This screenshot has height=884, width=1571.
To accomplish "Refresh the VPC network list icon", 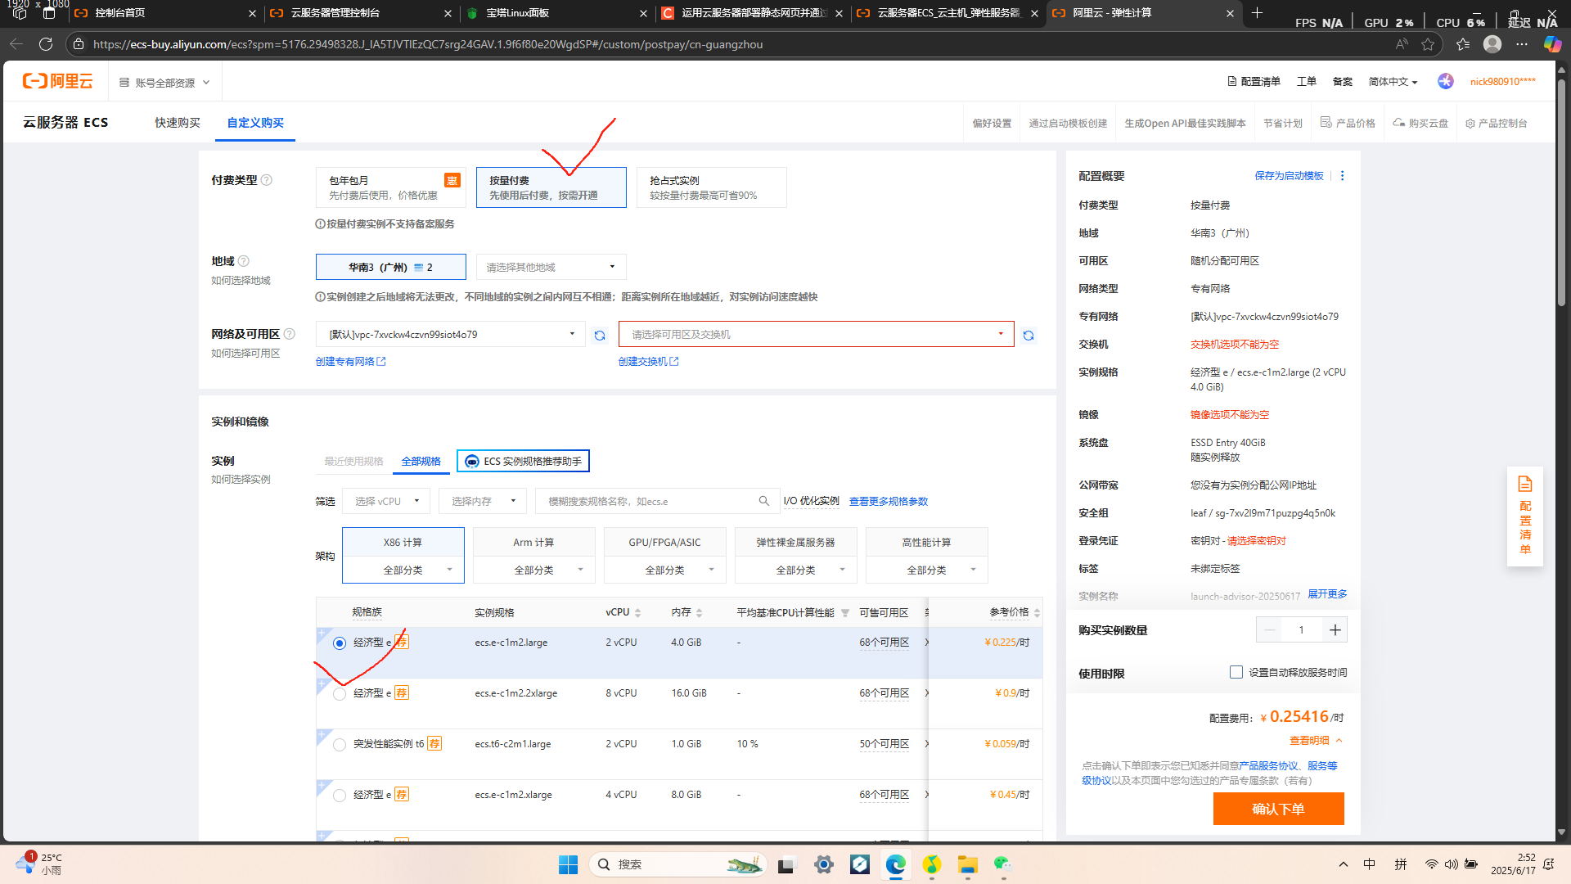I will click(600, 336).
